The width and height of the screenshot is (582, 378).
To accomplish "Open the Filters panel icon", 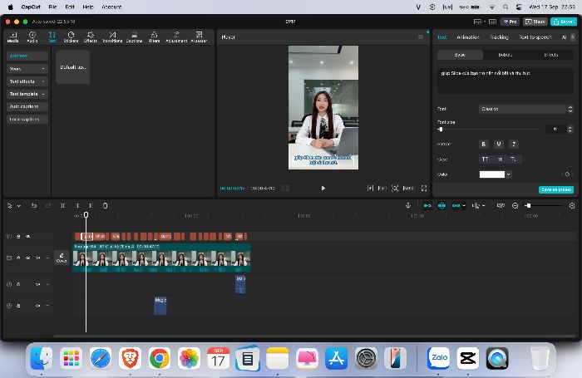I will click(x=154, y=37).
